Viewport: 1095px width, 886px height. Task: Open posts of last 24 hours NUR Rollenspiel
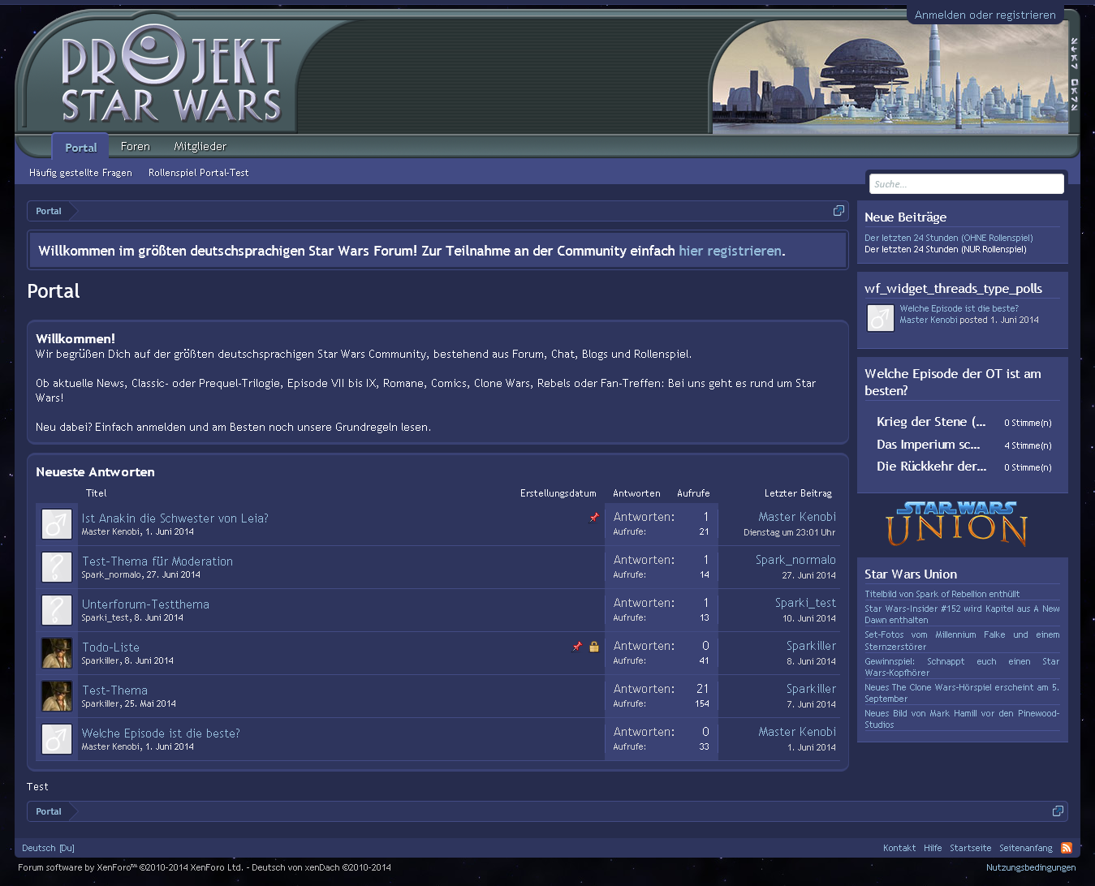(945, 249)
